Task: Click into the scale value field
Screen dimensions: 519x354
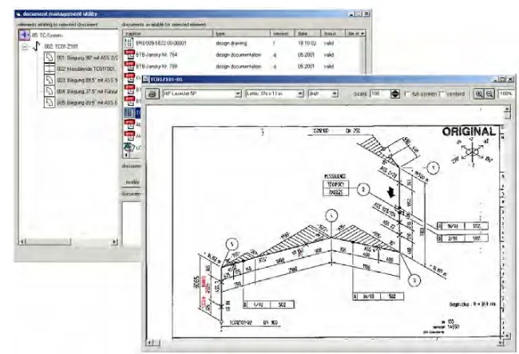Action: tap(379, 94)
